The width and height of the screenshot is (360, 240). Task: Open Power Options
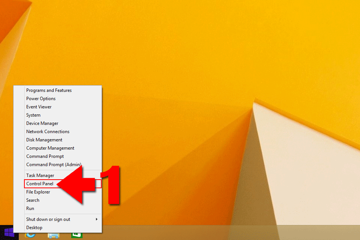tap(41, 99)
